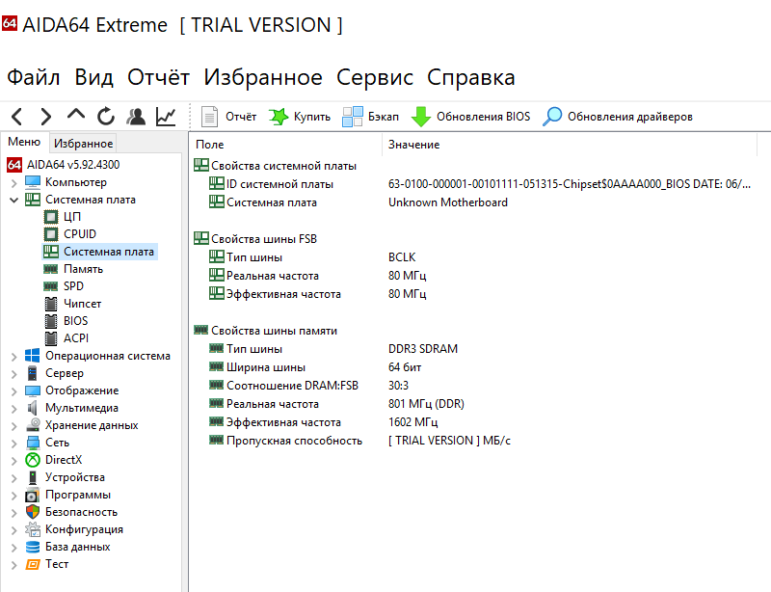Expand the Сеть node
Viewport: 771px width, 592px height.
[x=13, y=443]
